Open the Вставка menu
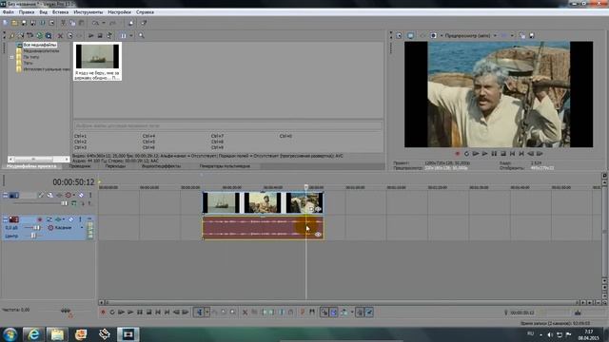609x342 pixels. (x=60, y=12)
